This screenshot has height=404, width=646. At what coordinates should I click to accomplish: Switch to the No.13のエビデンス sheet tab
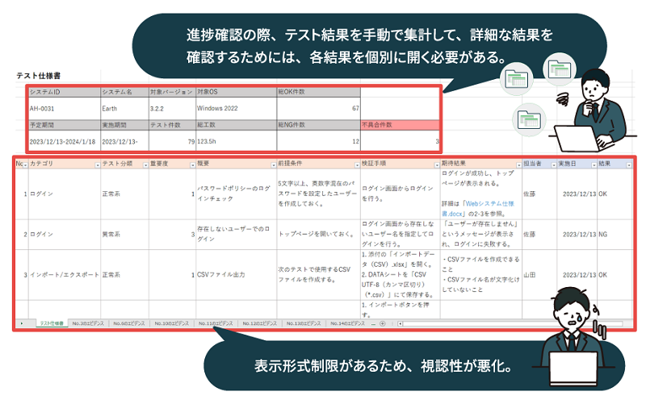point(304,324)
